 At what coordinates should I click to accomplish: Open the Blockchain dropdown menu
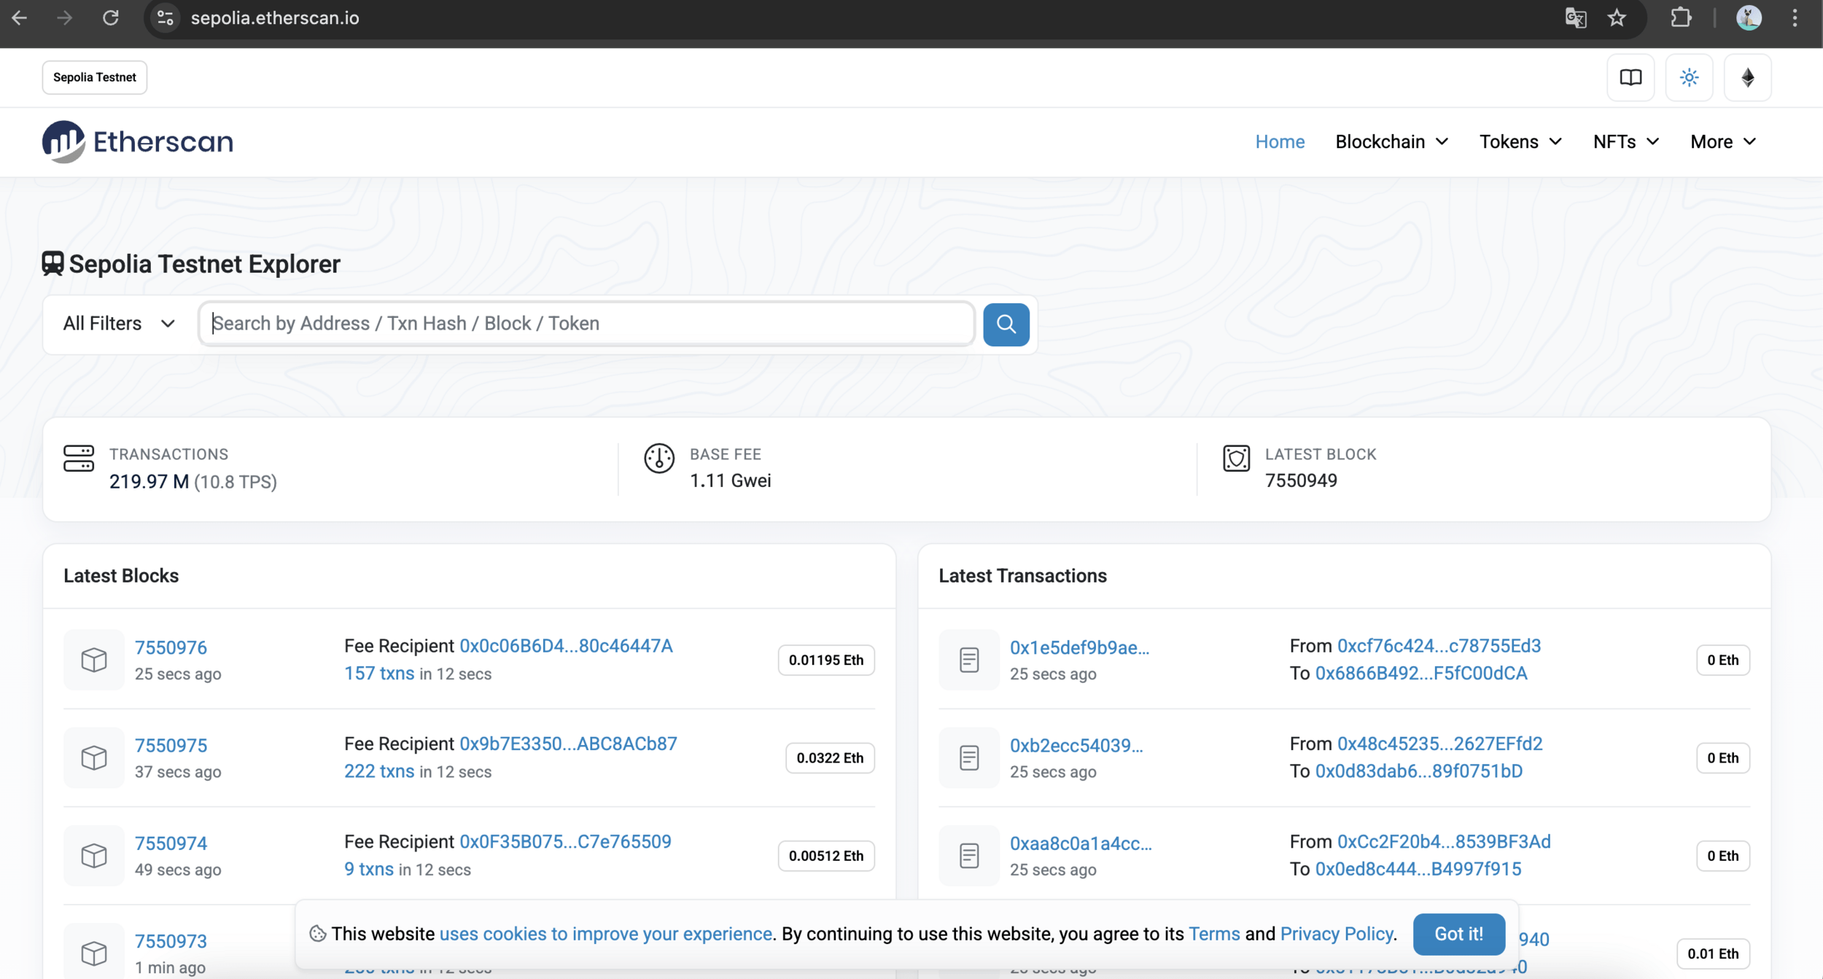pyautogui.click(x=1391, y=141)
